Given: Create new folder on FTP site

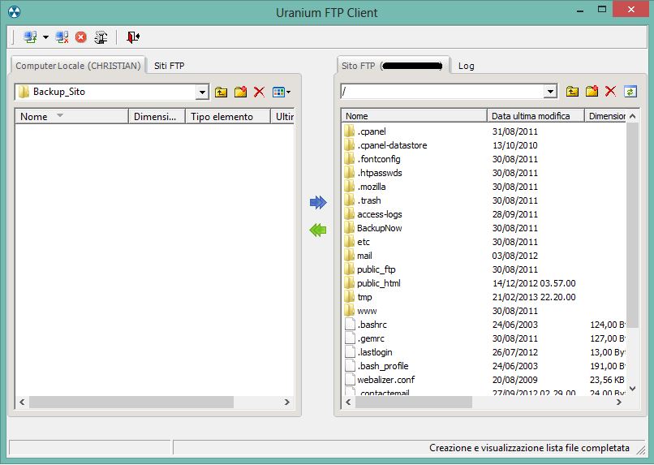Looking at the screenshot, I should pos(592,92).
